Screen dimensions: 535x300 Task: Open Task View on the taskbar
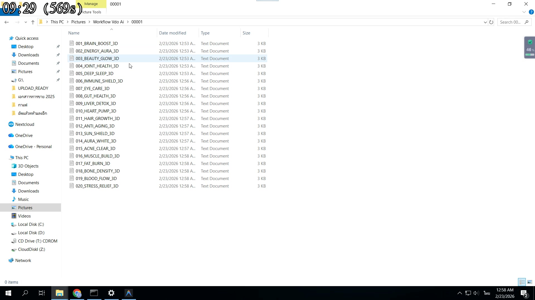coord(42,293)
